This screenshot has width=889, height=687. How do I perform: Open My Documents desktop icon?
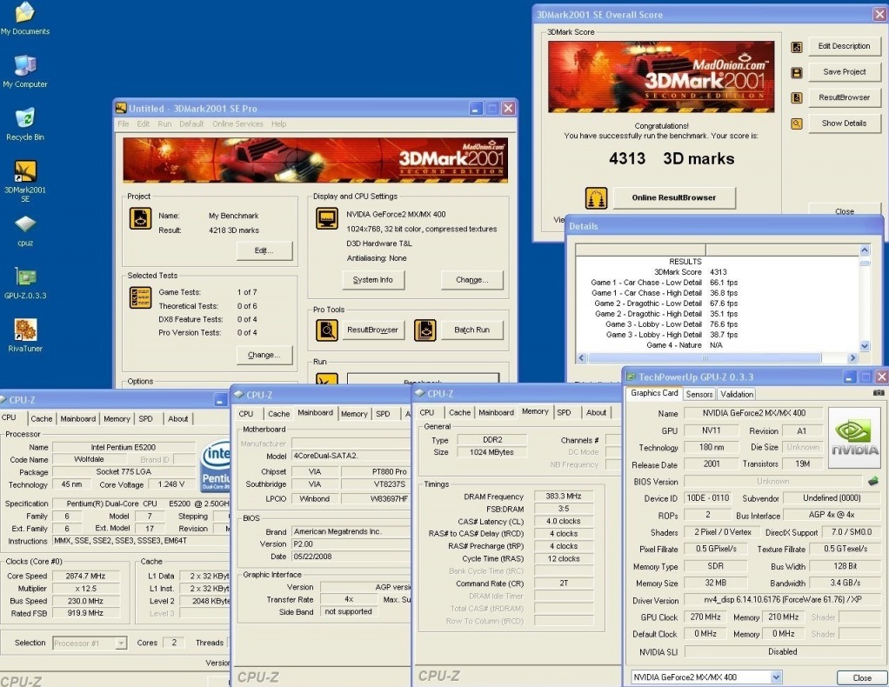25,18
